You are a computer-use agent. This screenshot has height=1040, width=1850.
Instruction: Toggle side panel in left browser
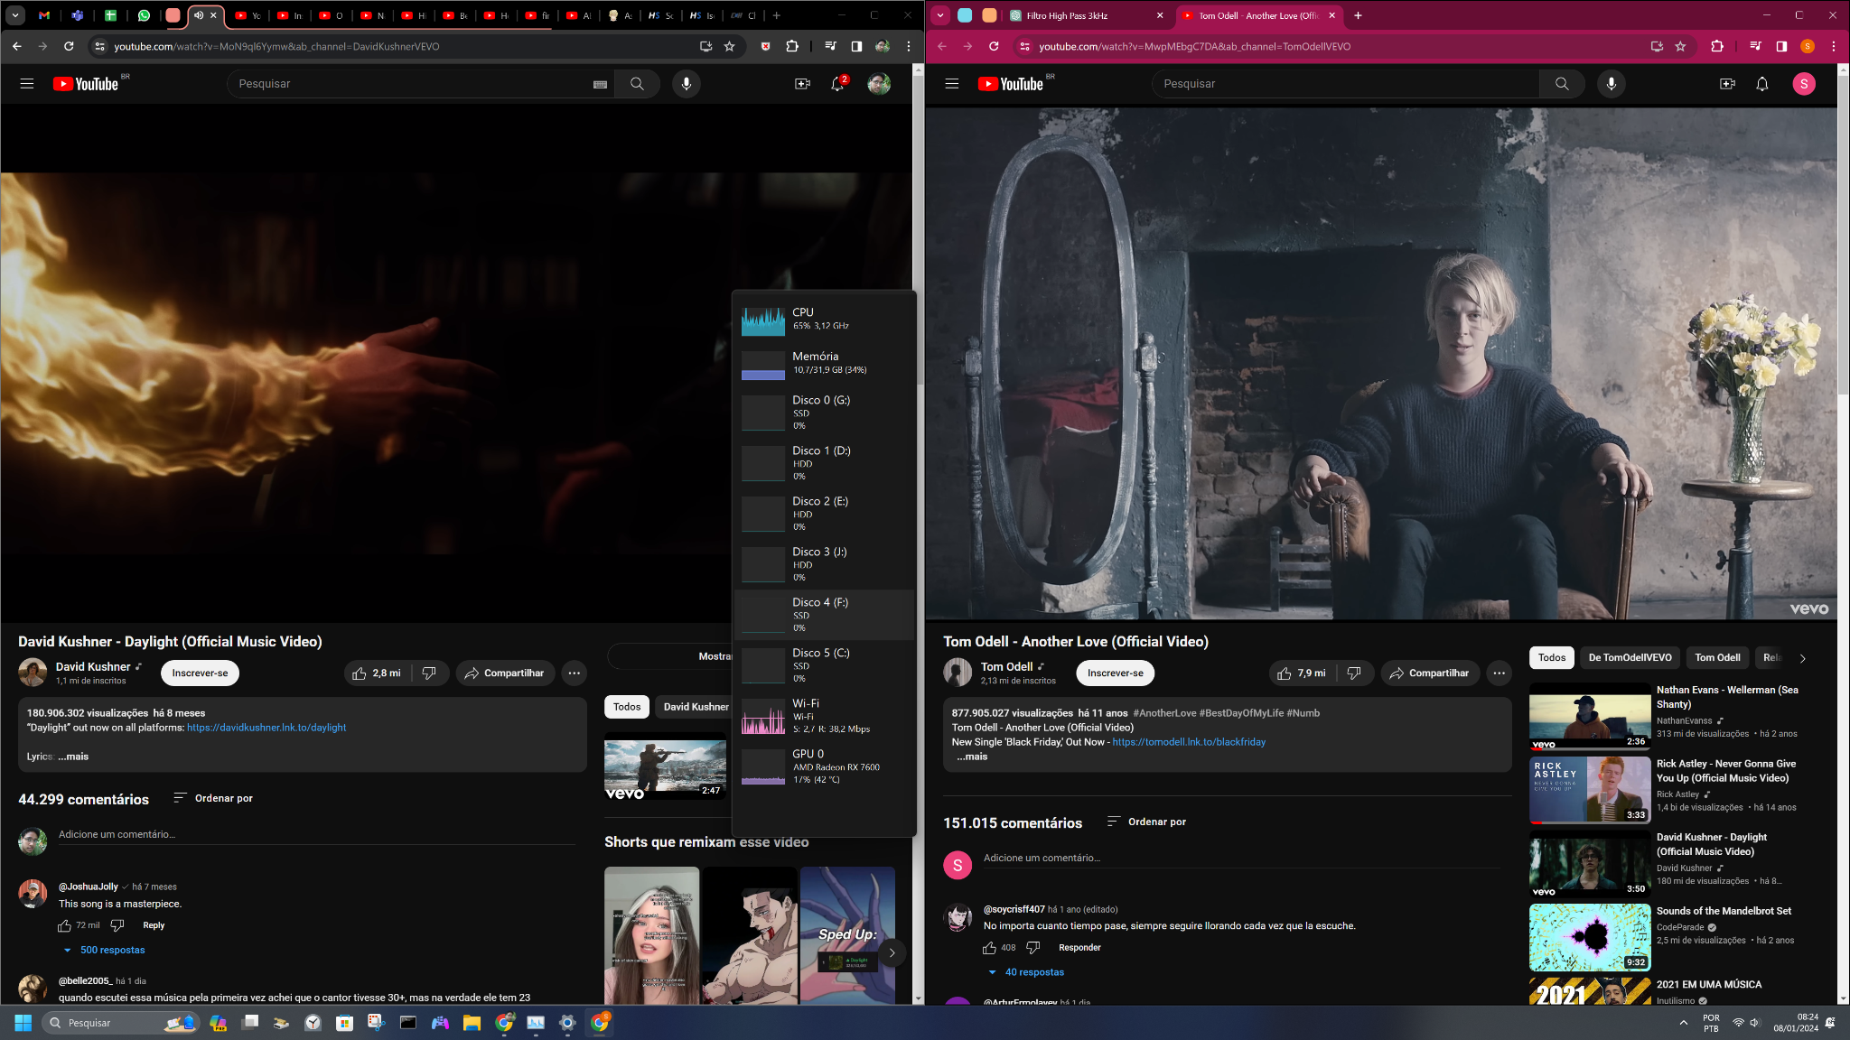click(x=856, y=47)
